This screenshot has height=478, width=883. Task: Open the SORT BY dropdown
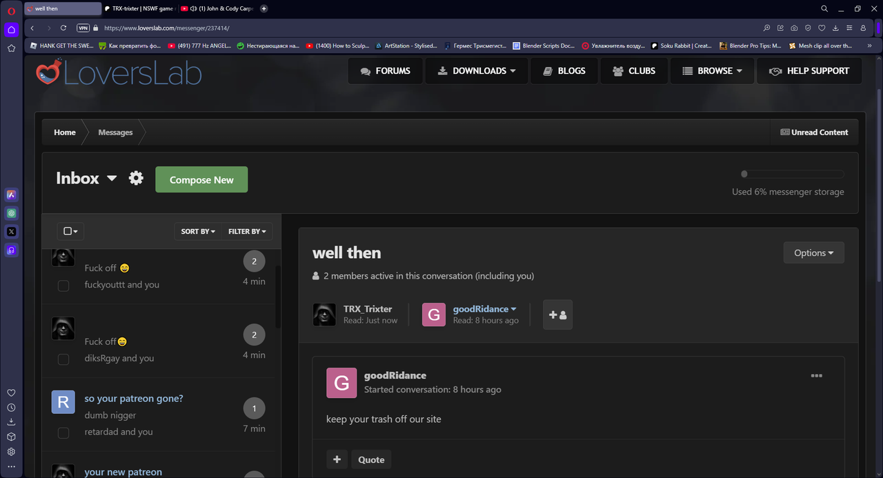(x=198, y=232)
